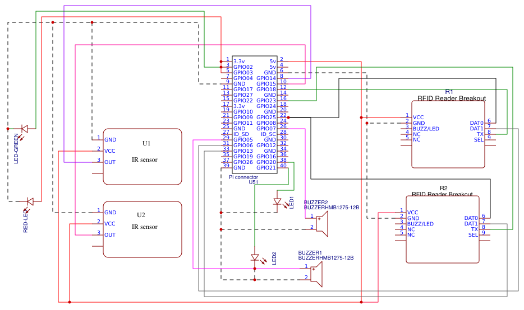This screenshot has width=524, height=310.
Task: Click the 'GPIO05' pin label
Action: click(x=243, y=140)
